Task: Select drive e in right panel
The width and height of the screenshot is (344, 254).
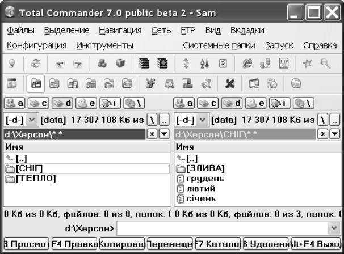Action: point(255,103)
